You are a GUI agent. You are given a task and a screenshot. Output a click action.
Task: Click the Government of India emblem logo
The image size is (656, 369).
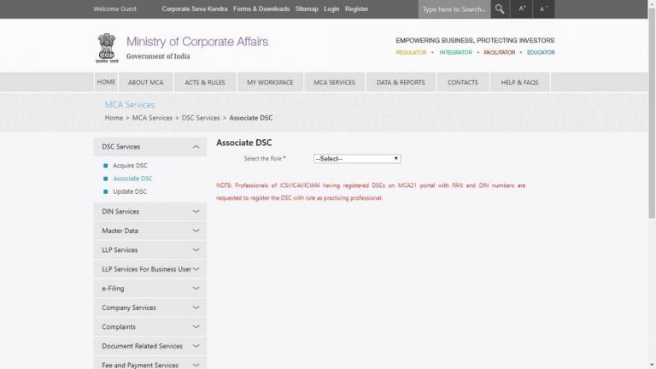click(107, 48)
